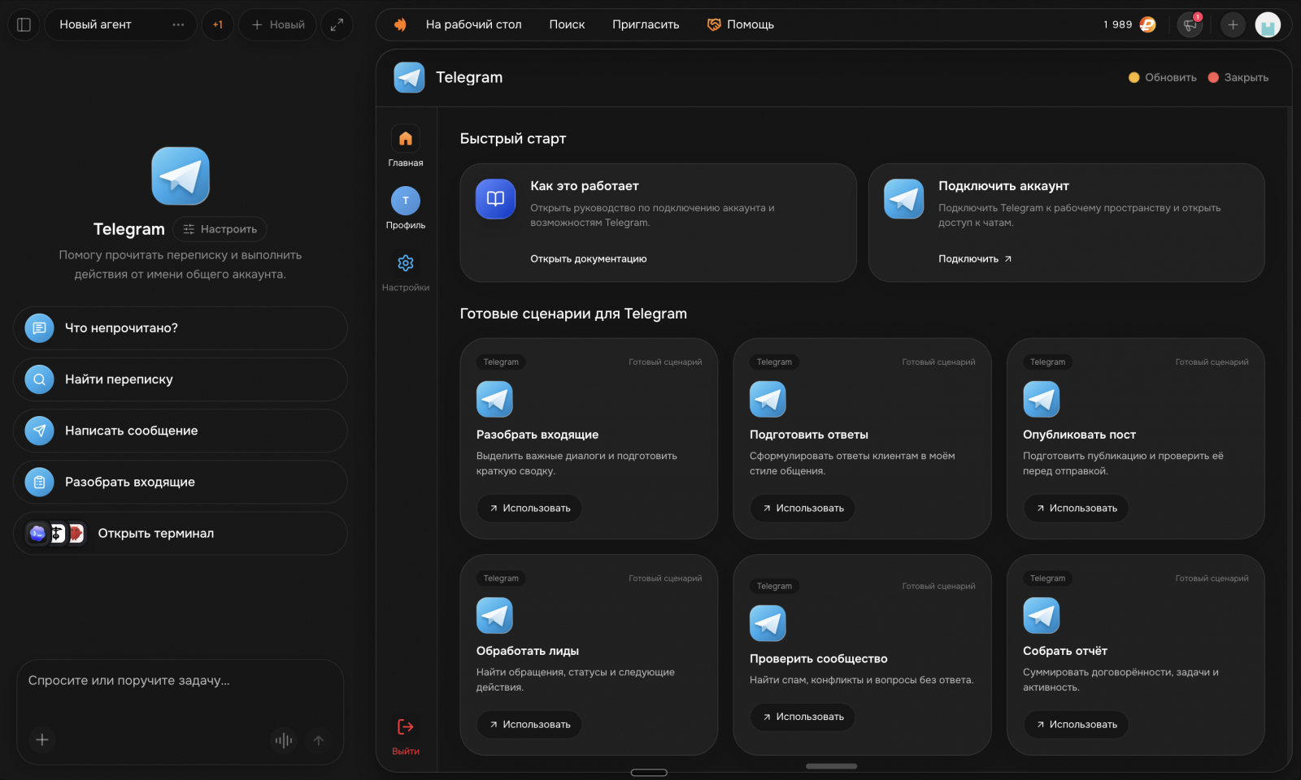
Task: Use the Обработать лиды scenario
Action: [529, 724]
